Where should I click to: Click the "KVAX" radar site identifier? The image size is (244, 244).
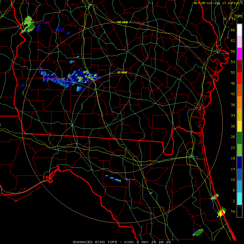point(130,242)
